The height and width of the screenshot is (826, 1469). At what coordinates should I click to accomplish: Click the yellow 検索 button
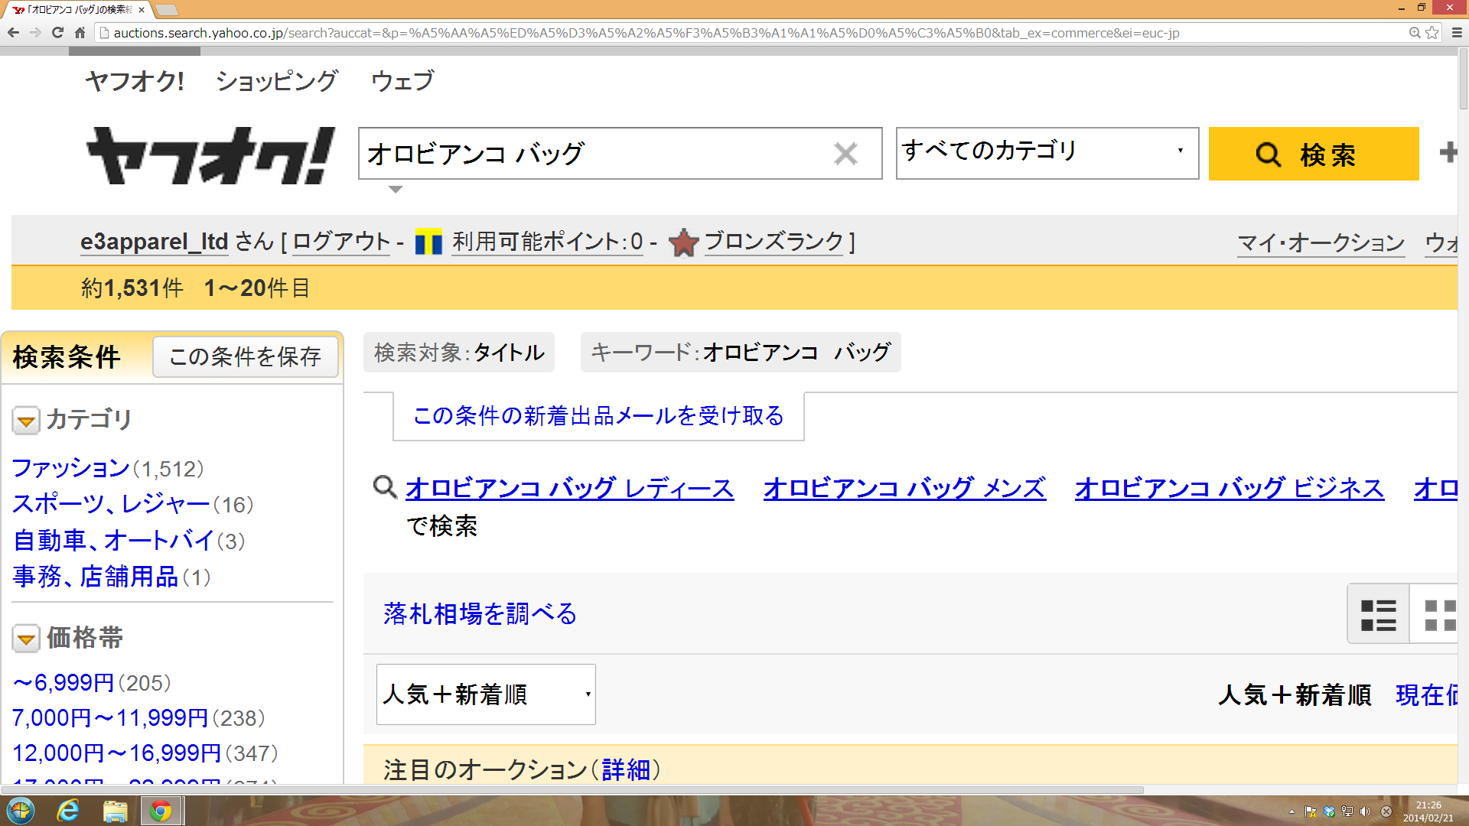(1314, 154)
